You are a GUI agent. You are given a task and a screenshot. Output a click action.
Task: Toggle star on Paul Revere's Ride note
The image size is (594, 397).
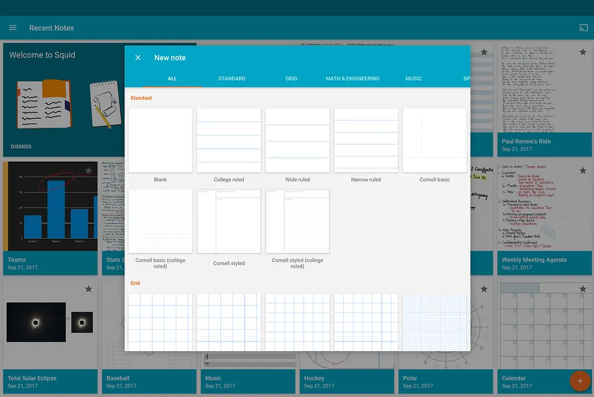click(x=583, y=52)
